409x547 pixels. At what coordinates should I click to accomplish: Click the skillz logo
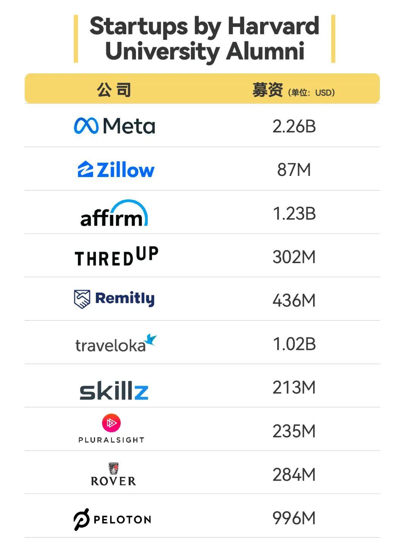coord(114,391)
